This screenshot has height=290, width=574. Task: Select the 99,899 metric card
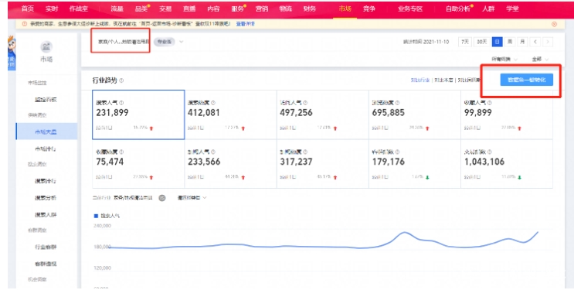tap(507, 114)
